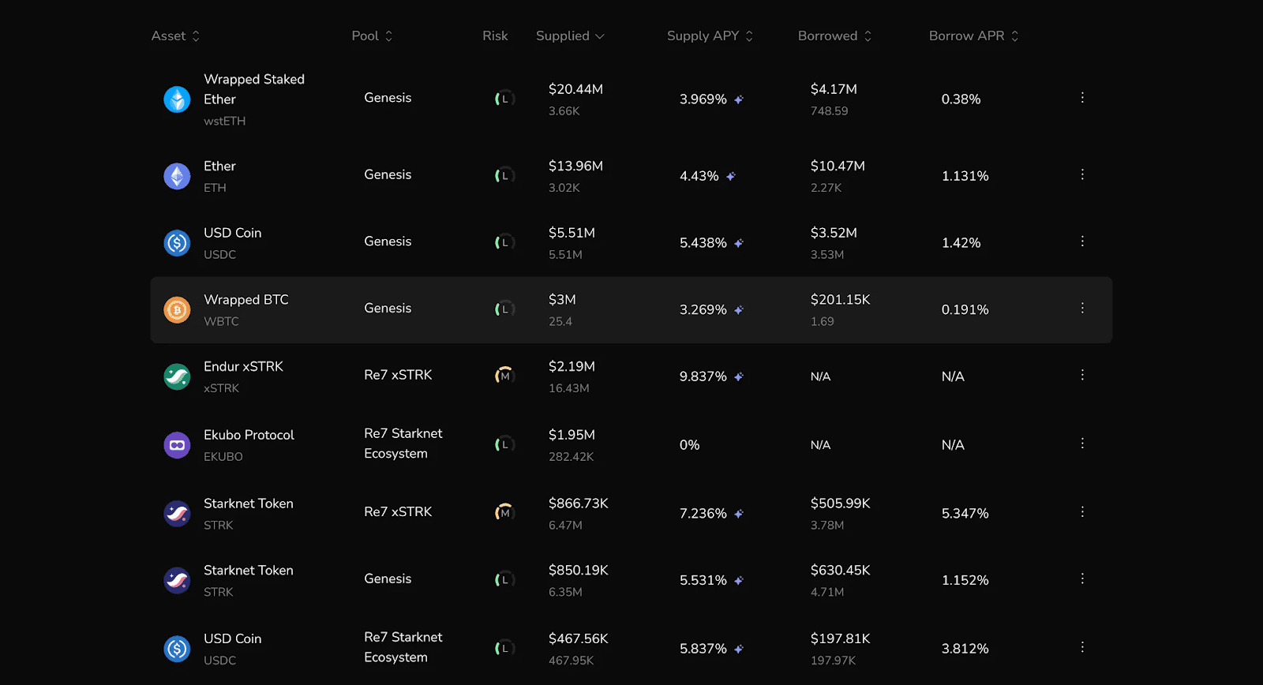Screen dimensions: 1263x685
Task: Open the three-dot menu for Ekubo Protocol
Action: click(x=1082, y=444)
